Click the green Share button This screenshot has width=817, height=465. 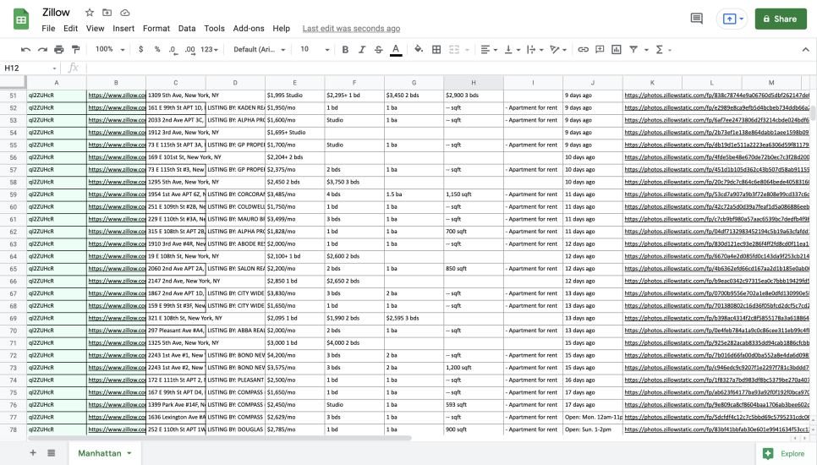point(780,19)
